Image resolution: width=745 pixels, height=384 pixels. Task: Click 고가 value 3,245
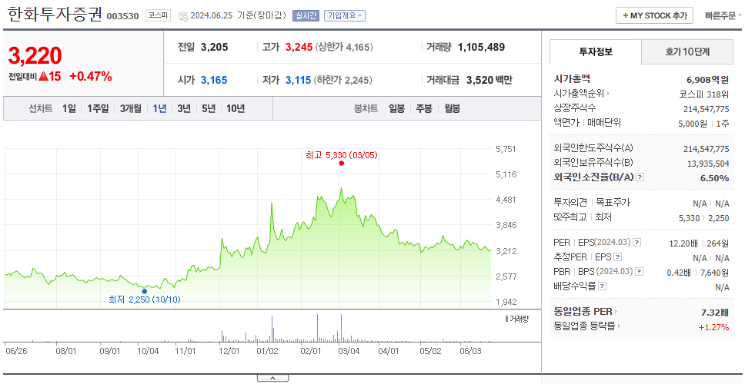(x=299, y=48)
